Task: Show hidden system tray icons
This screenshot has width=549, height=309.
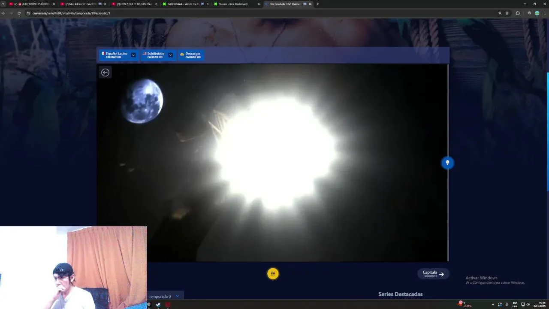Action: point(492,305)
